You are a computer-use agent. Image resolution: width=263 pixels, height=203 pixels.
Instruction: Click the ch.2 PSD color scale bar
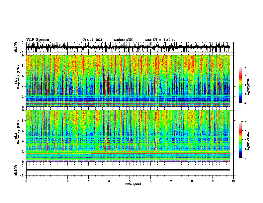[240, 140]
